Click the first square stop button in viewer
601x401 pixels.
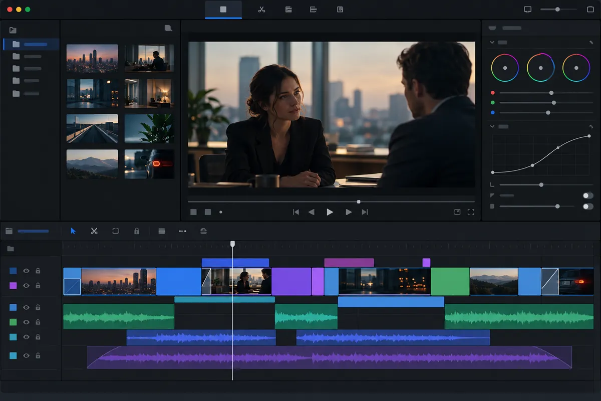pyautogui.click(x=193, y=212)
